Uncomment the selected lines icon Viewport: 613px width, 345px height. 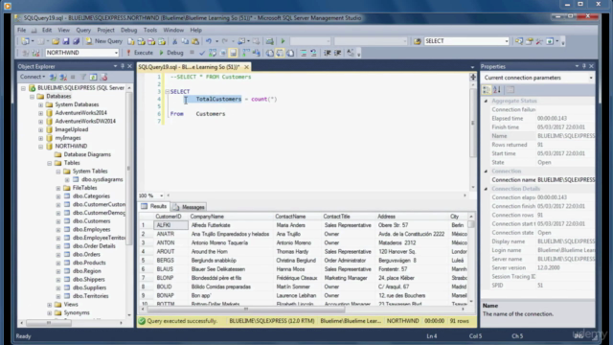click(x=313, y=53)
